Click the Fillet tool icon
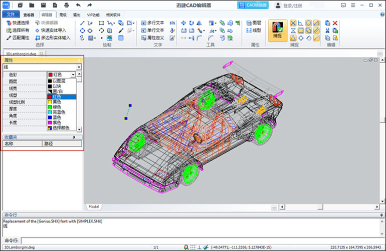 [199, 38]
